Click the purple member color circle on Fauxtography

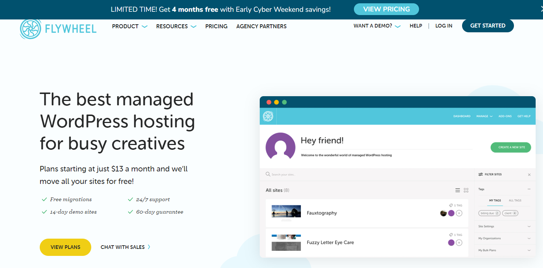pos(451,213)
